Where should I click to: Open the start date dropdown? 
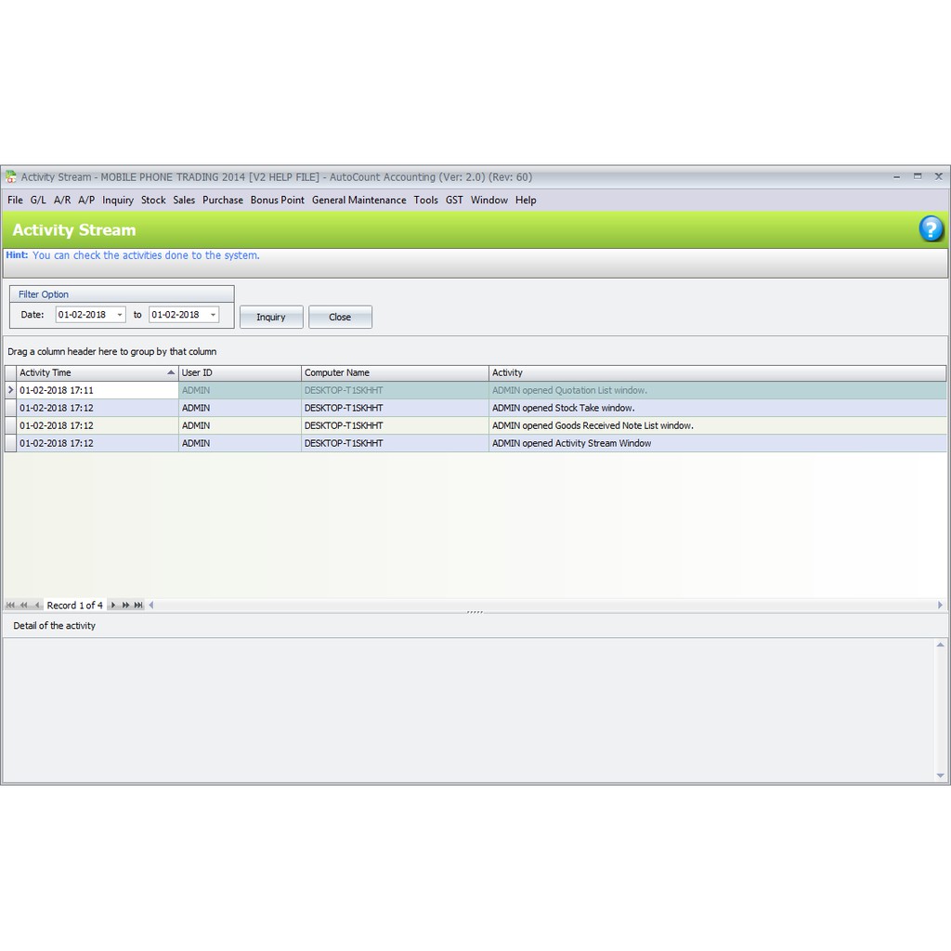click(120, 315)
